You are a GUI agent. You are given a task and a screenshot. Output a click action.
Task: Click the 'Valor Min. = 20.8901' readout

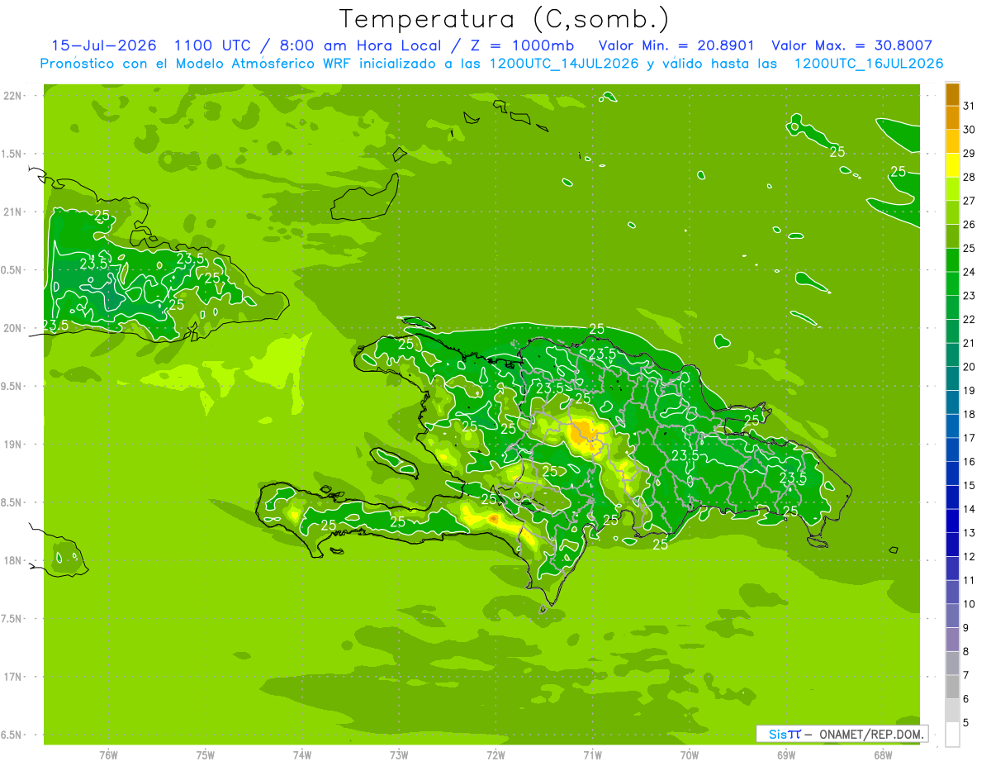[x=676, y=45]
